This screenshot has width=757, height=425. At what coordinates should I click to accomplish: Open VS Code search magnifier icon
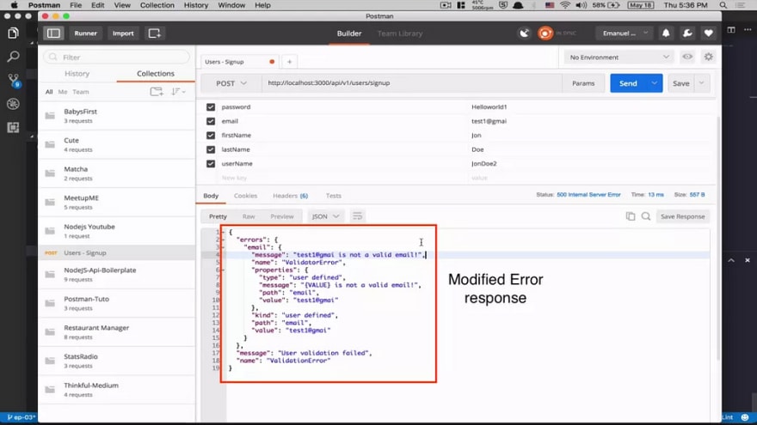(x=13, y=57)
